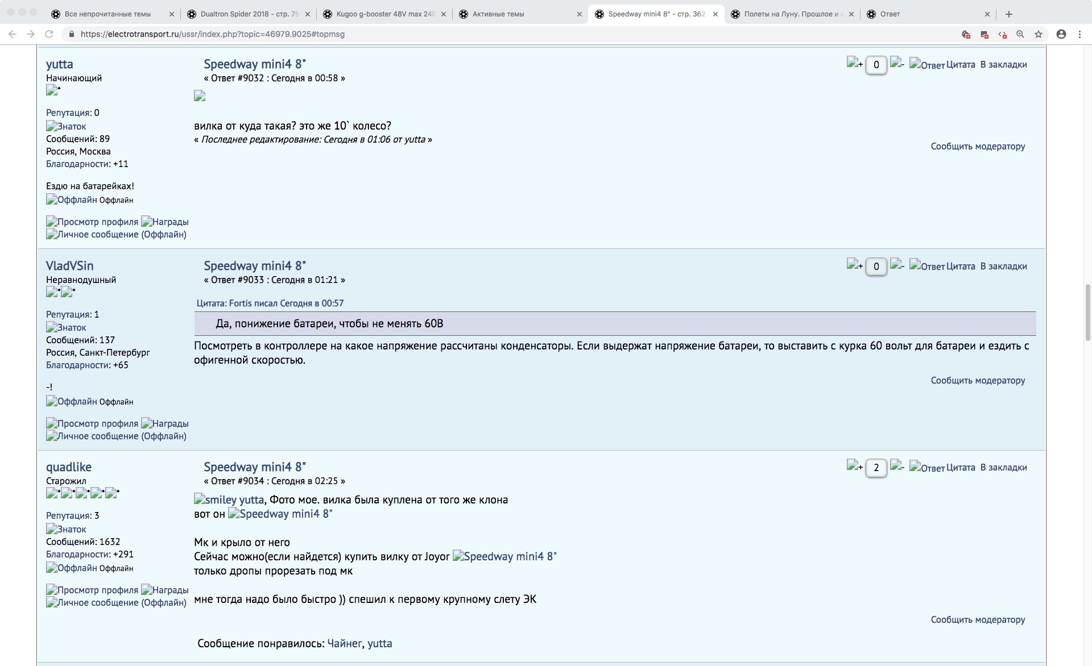Open quadlike's username profile link
This screenshot has width=1092, height=666.
68,467
